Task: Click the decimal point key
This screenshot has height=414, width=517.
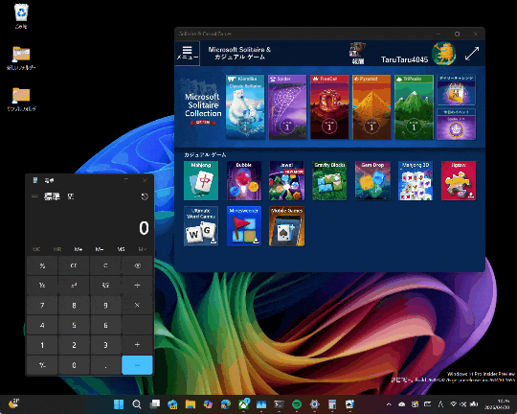Action: (x=105, y=365)
